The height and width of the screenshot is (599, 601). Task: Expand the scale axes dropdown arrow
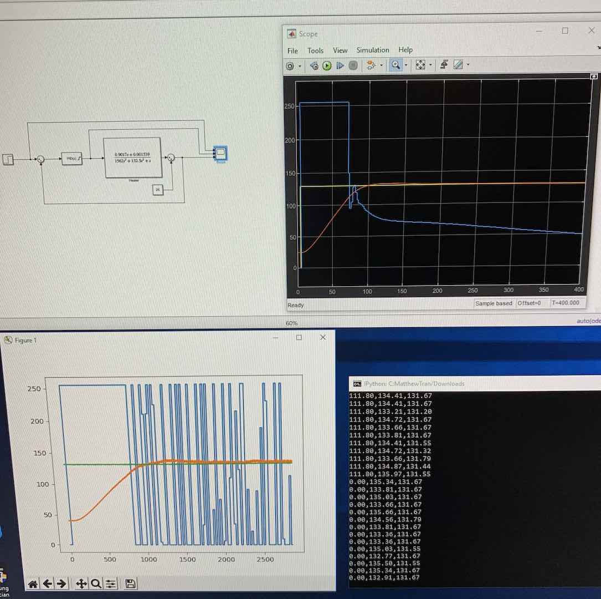point(430,65)
